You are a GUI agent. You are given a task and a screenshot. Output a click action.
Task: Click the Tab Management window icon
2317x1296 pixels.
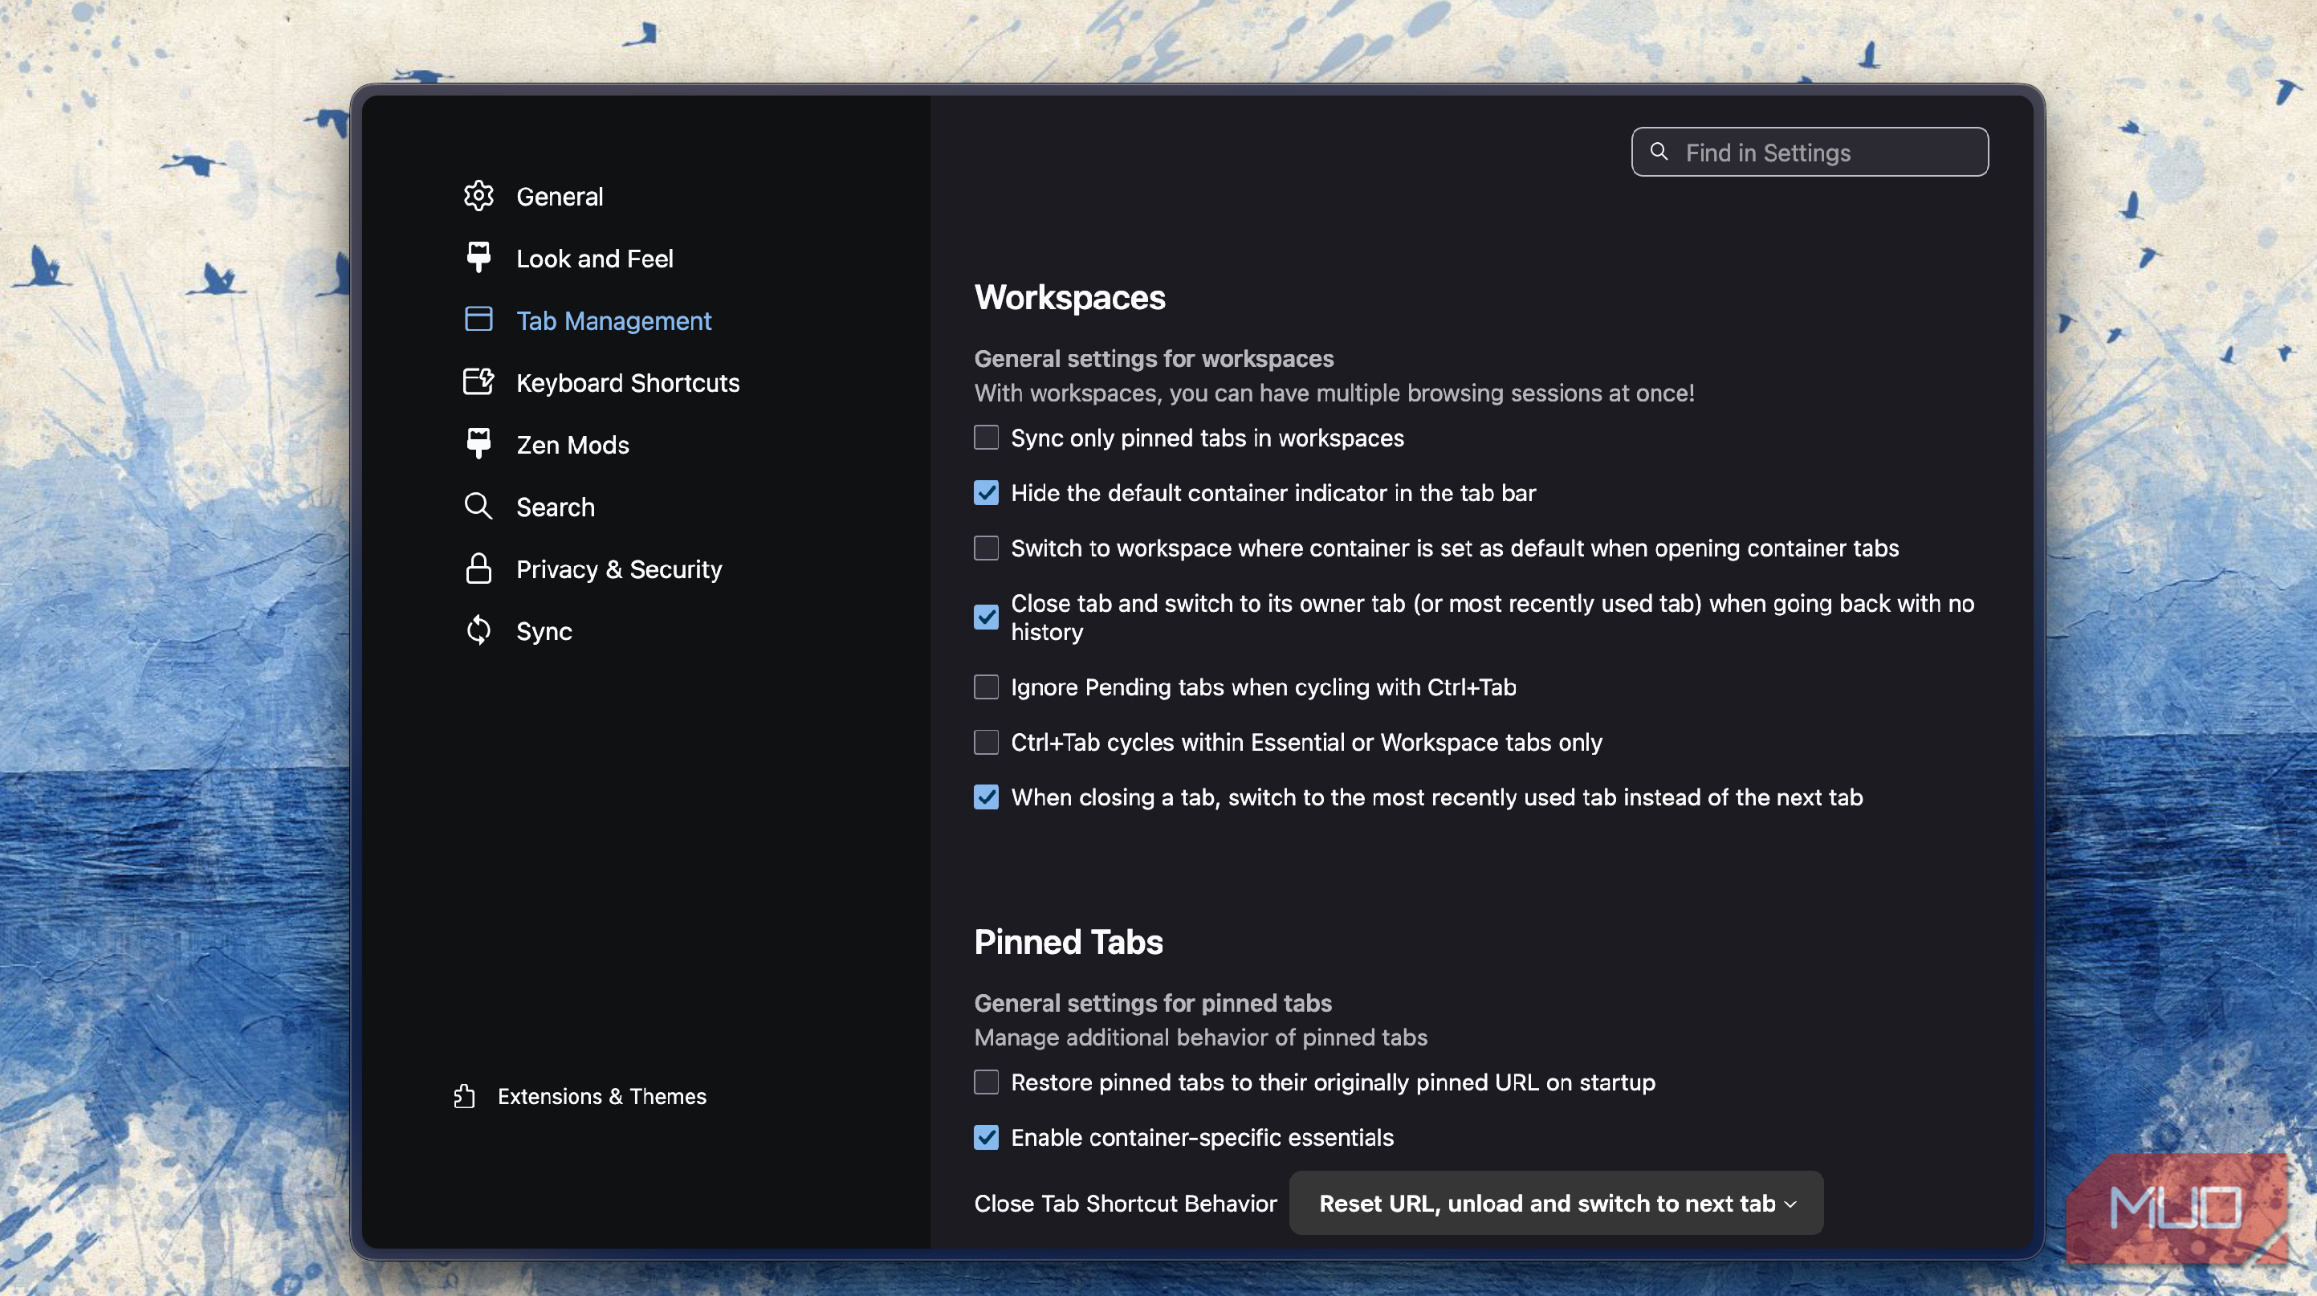coord(478,320)
